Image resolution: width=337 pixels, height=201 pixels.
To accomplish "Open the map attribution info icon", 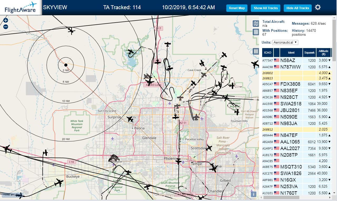I will (253, 194).
